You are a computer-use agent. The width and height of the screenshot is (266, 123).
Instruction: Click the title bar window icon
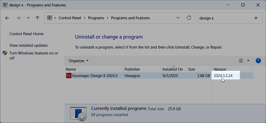pyautogui.click(x=5, y=5)
